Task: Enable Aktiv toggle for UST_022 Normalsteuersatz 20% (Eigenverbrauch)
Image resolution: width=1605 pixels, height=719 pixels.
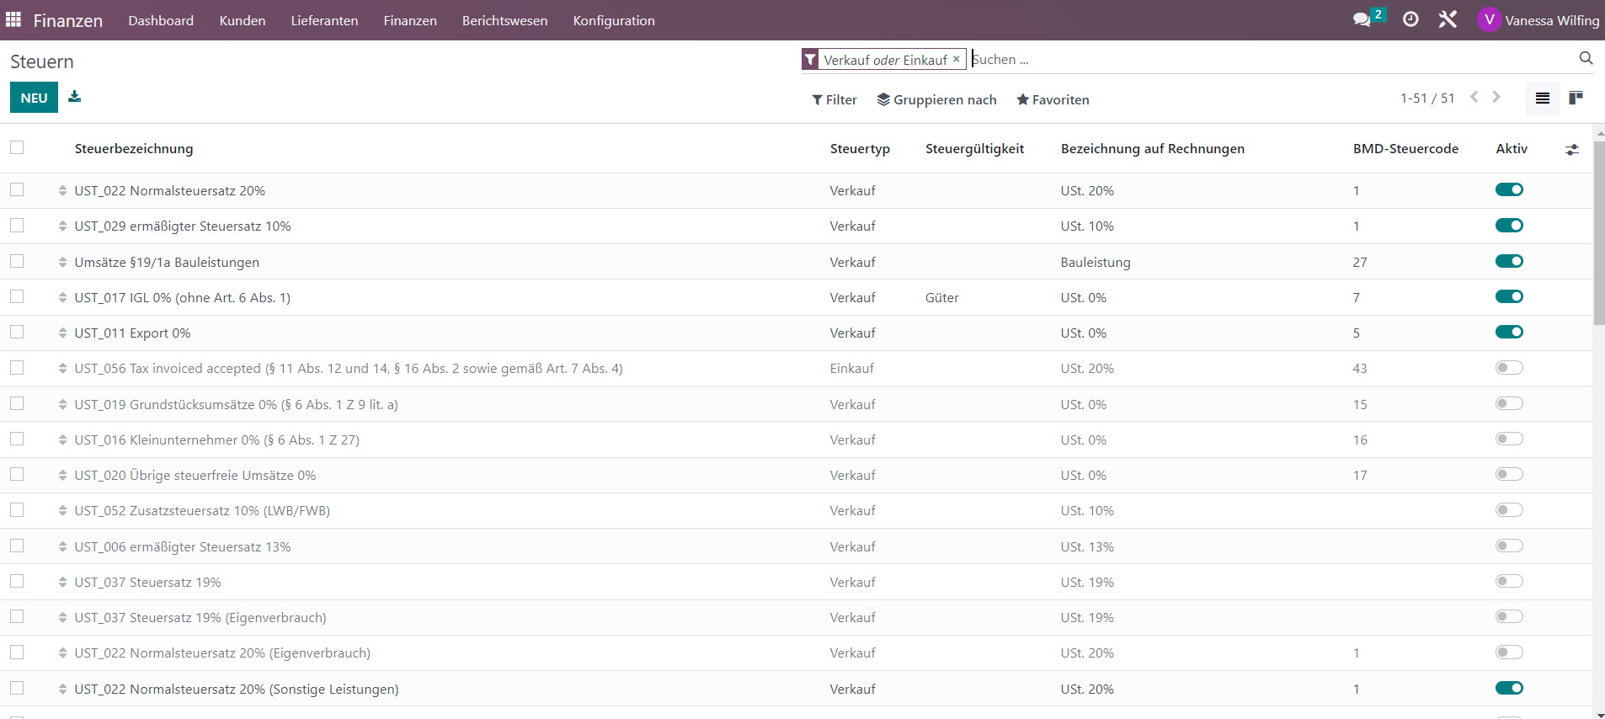Action: click(1509, 652)
